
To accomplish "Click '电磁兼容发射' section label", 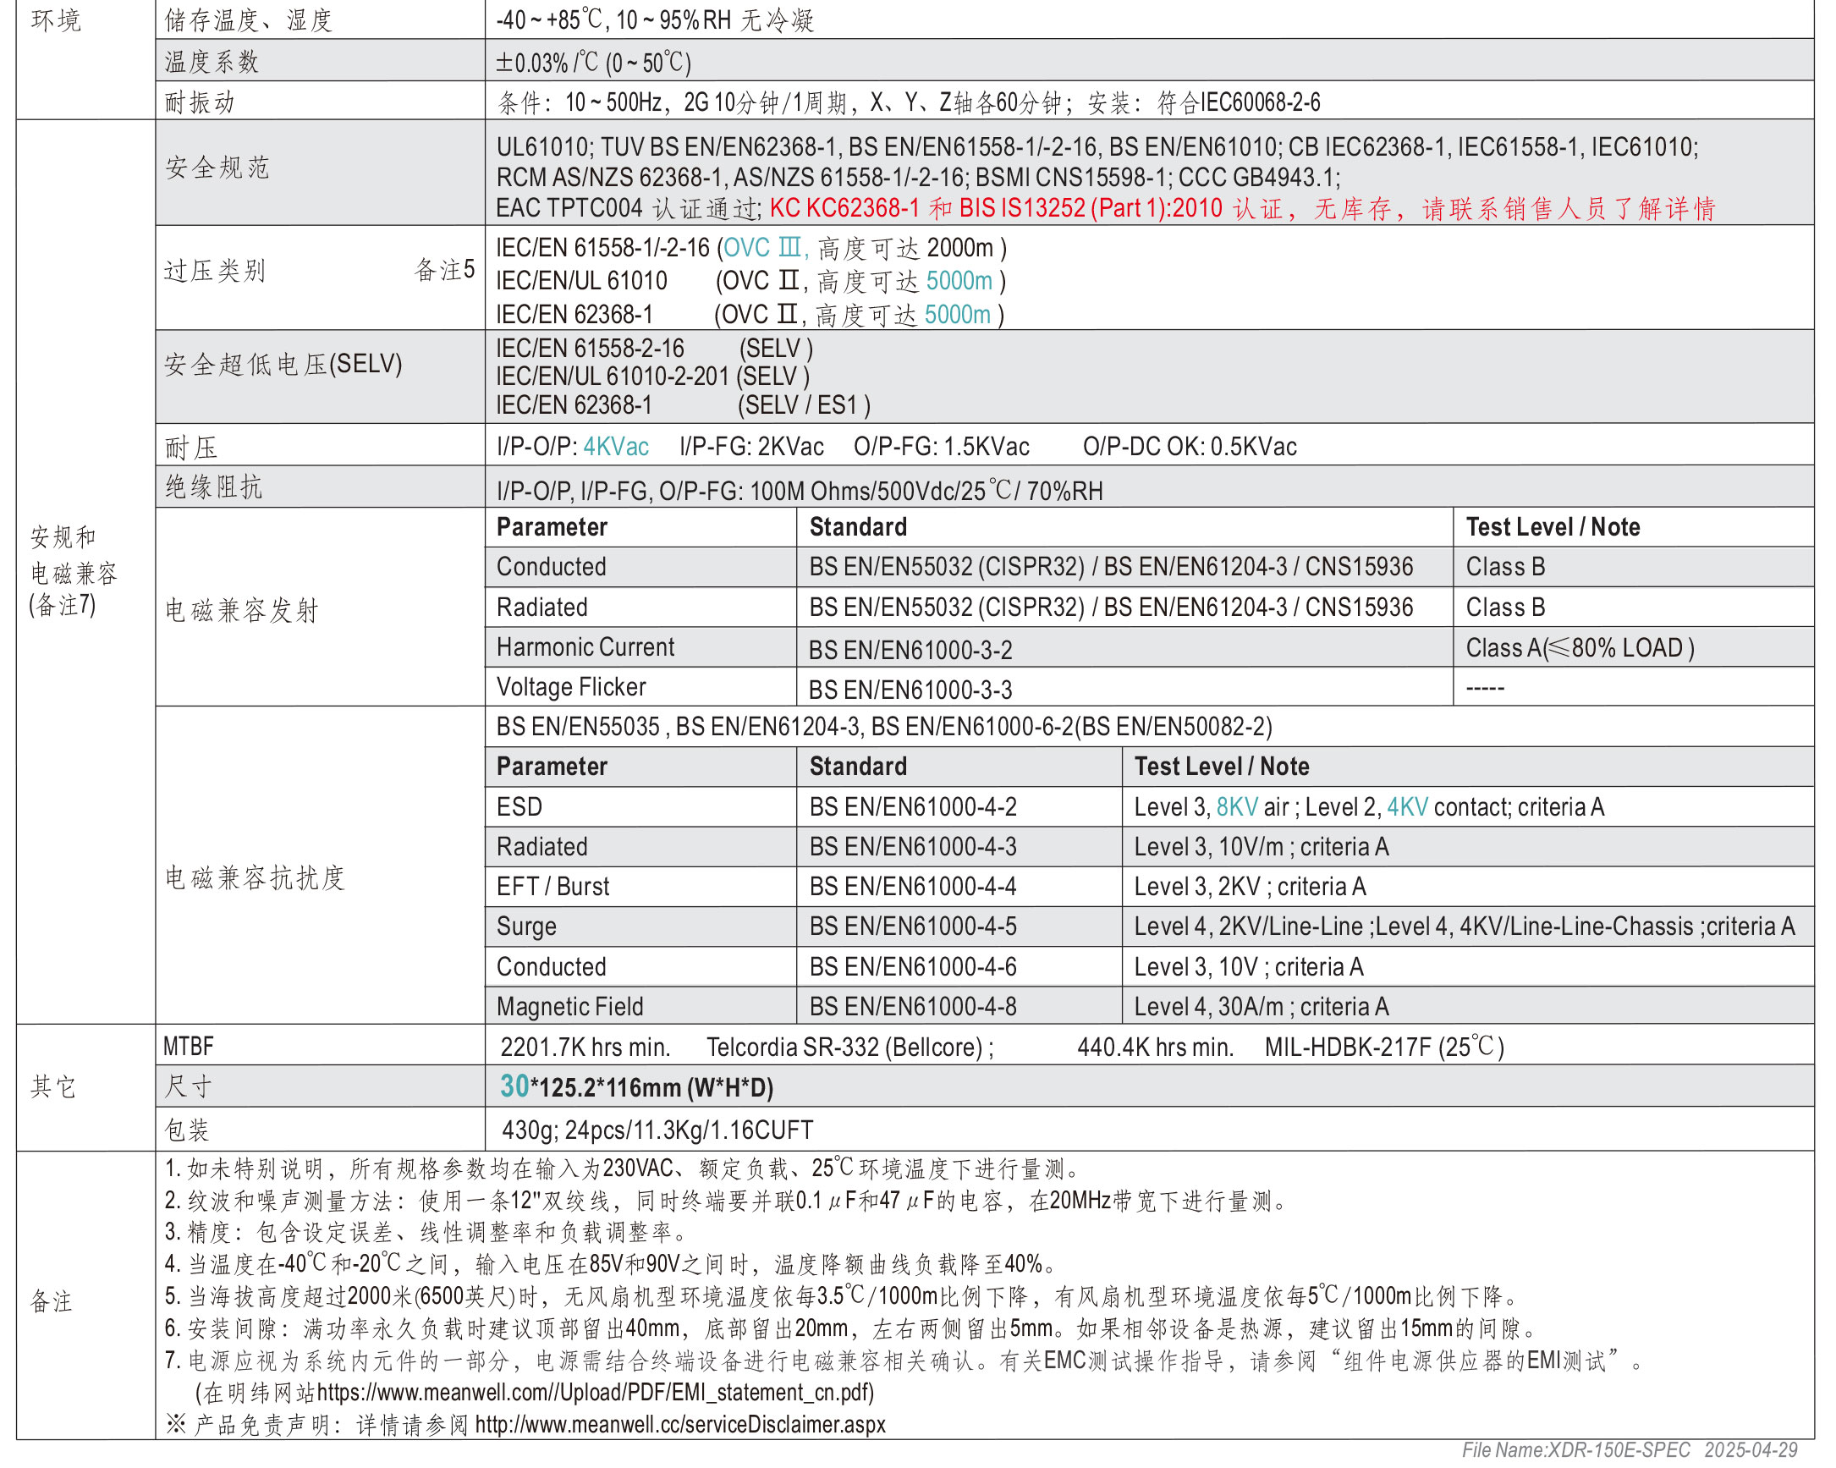I will [242, 611].
